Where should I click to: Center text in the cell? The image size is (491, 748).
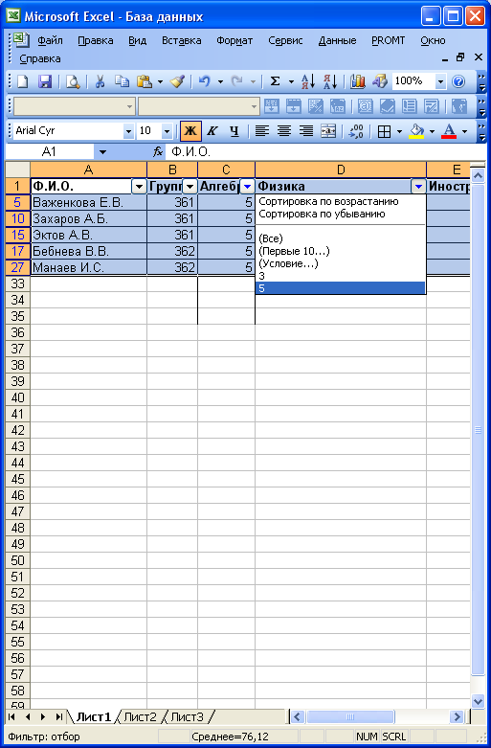click(x=284, y=130)
